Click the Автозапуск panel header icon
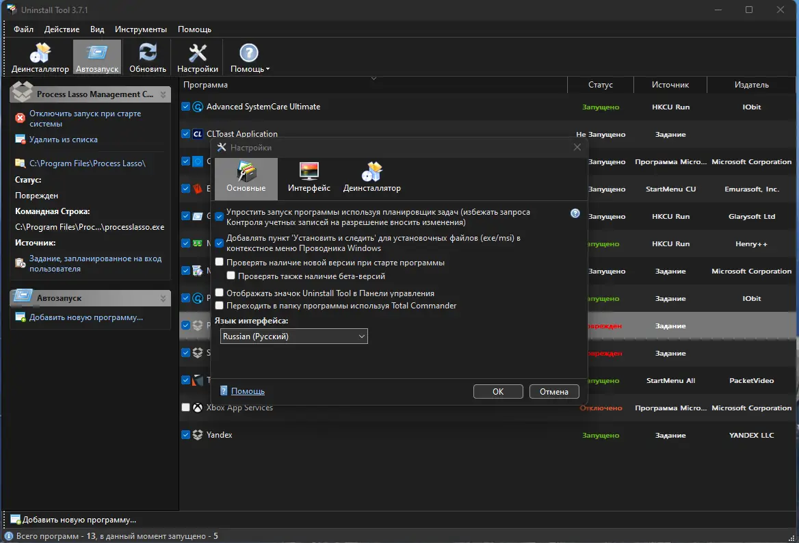Screen dimensions: 799x543 tap(23, 296)
